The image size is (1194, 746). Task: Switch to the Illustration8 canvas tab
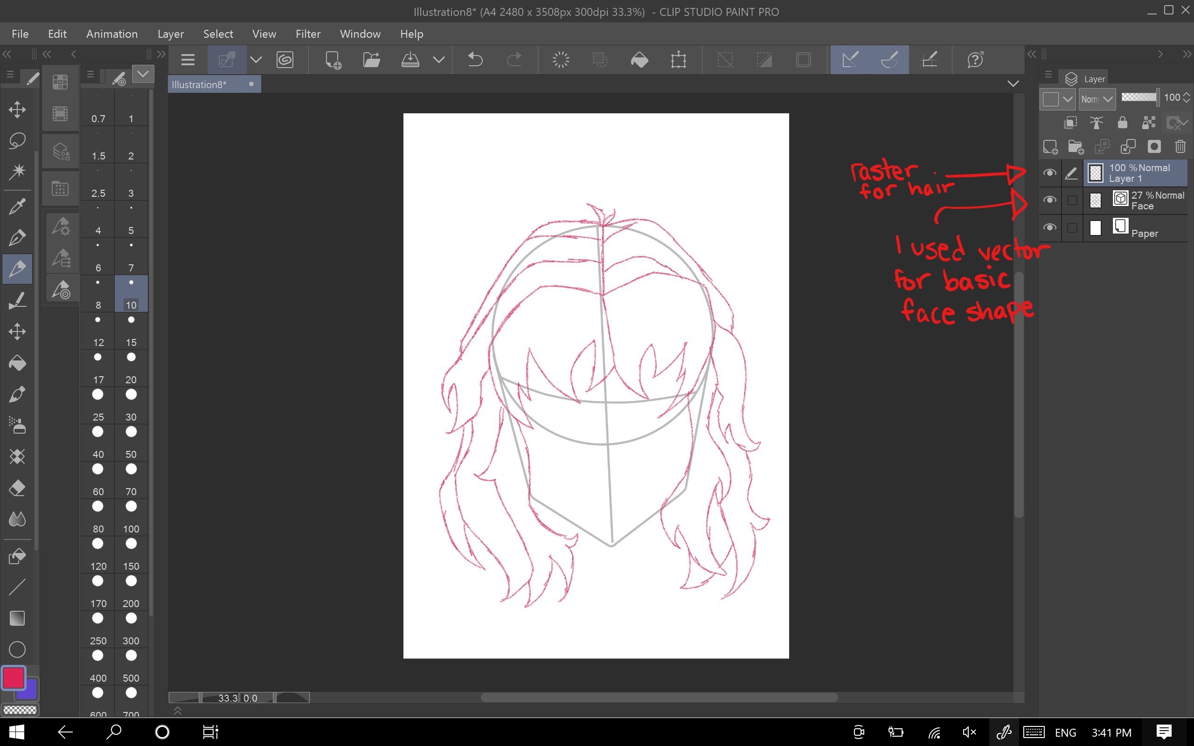coord(199,84)
